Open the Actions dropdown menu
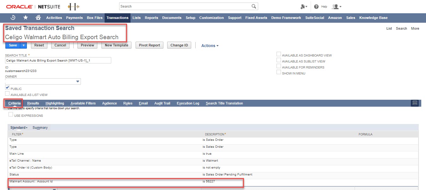Screen dimensions: 426x190 210,46
